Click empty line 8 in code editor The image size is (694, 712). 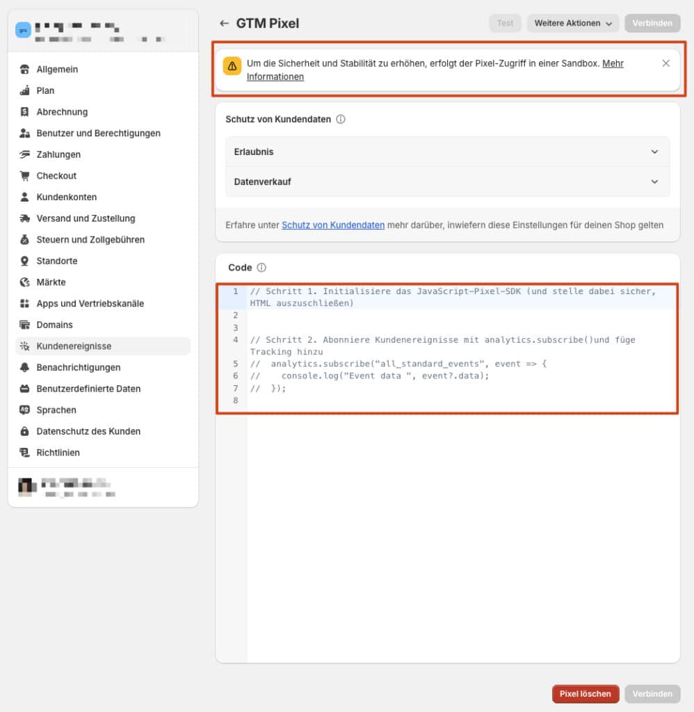(462, 400)
